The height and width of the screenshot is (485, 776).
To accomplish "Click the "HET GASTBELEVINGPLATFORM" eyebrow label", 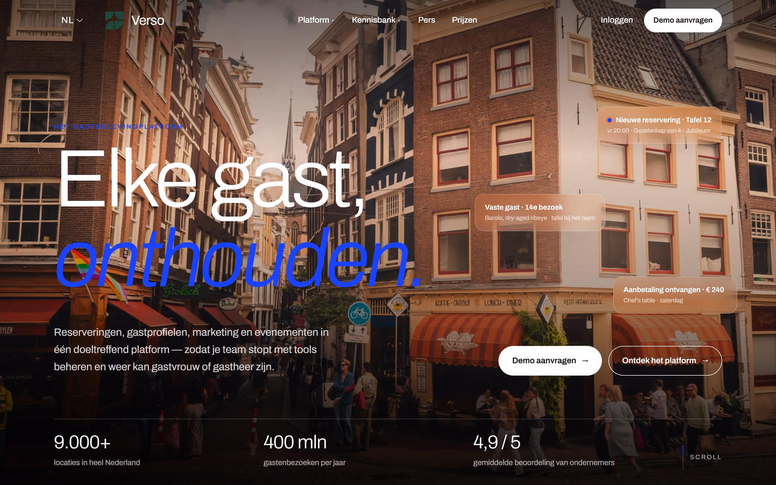I will click(x=118, y=127).
